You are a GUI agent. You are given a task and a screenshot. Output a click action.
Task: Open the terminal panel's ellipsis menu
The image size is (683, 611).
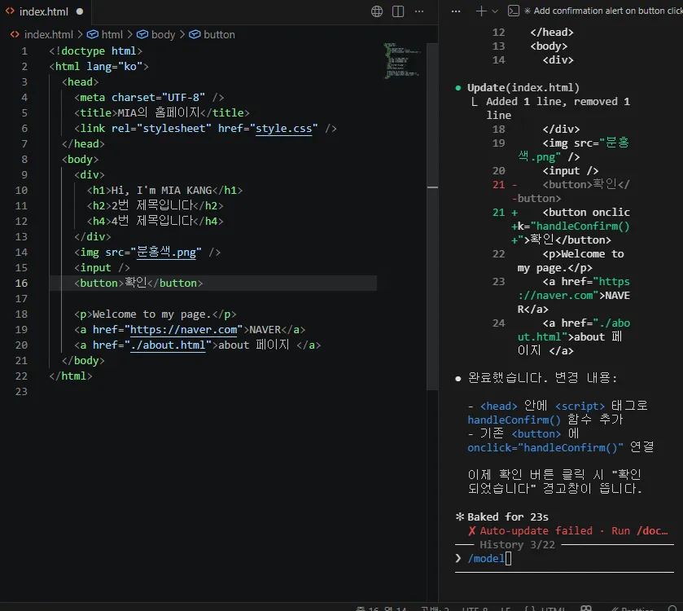pyautogui.click(x=456, y=11)
